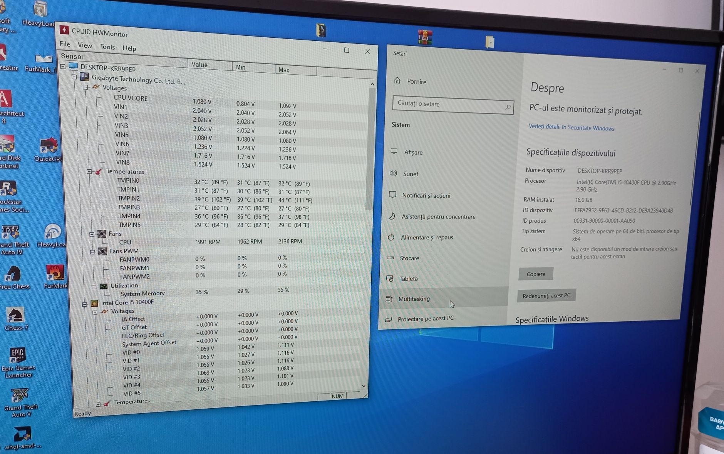The width and height of the screenshot is (724, 454).
Task: Open the View menu in HWMonitor
Action: point(85,45)
